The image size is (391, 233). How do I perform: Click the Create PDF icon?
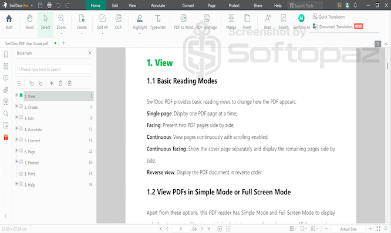pyautogui.click(x=82, y=18)
